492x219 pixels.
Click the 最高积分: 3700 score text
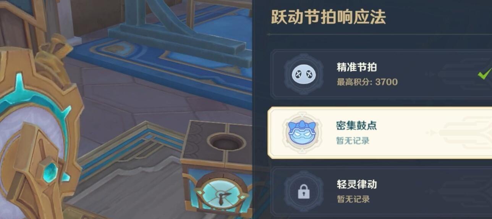point(367,82)
